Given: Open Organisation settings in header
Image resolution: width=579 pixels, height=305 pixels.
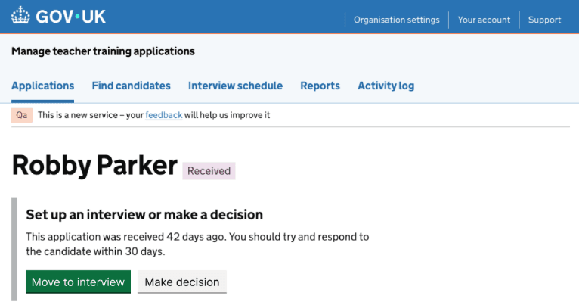Looking at the screenshot, I should 397,20.
